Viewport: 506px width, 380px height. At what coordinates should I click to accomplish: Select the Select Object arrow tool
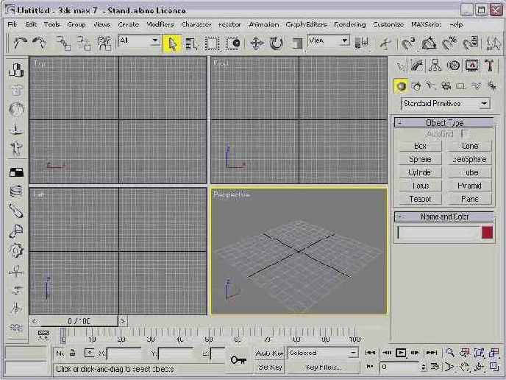tap(172, 43)
